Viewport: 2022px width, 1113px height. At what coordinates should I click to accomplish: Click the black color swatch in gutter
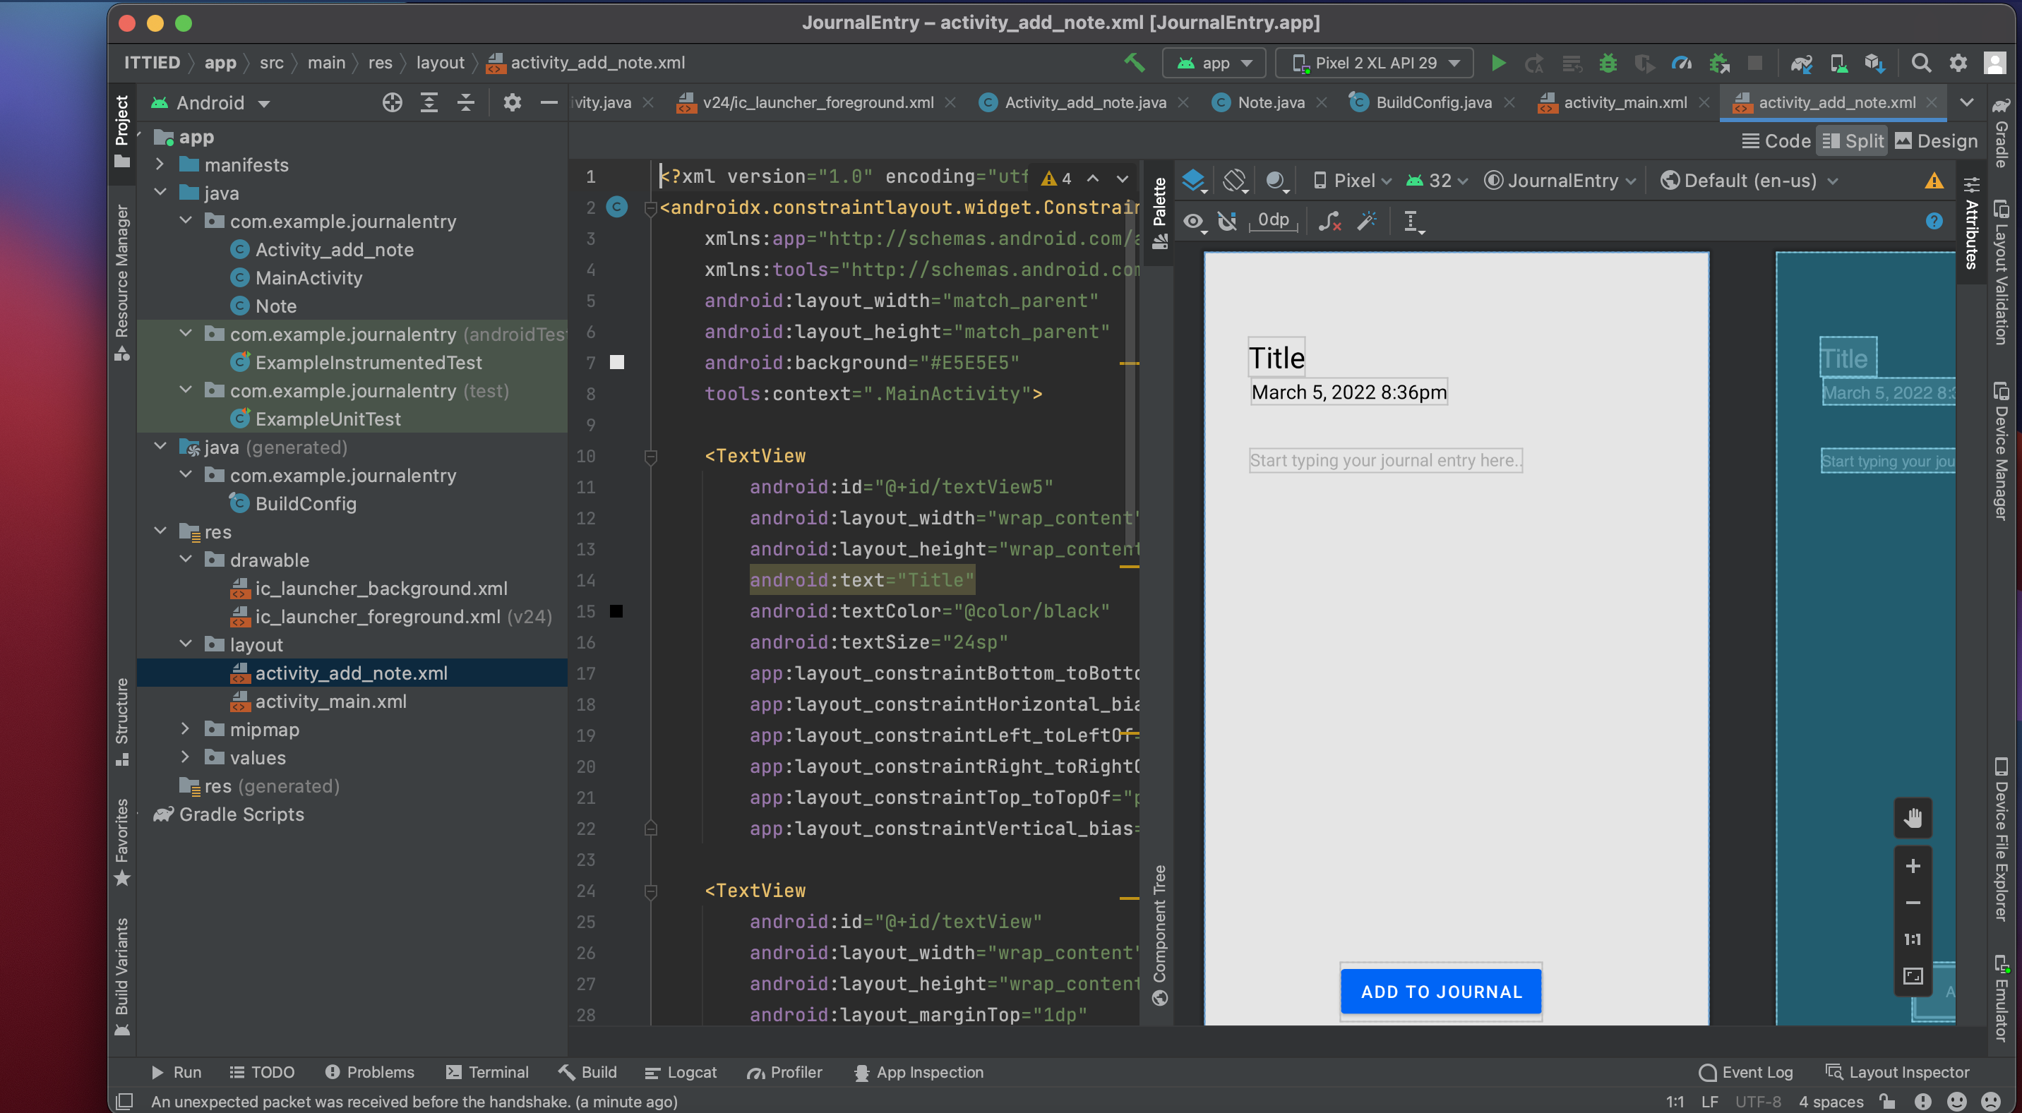coord(616,611)
